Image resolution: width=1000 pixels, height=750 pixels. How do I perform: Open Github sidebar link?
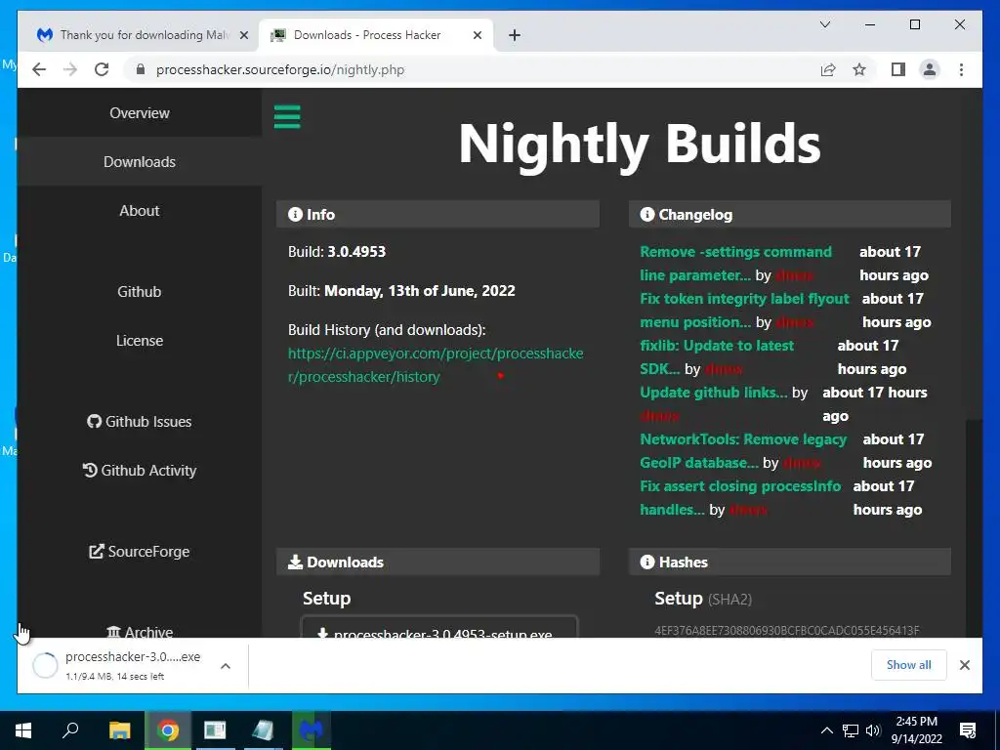tap(139, 291)
